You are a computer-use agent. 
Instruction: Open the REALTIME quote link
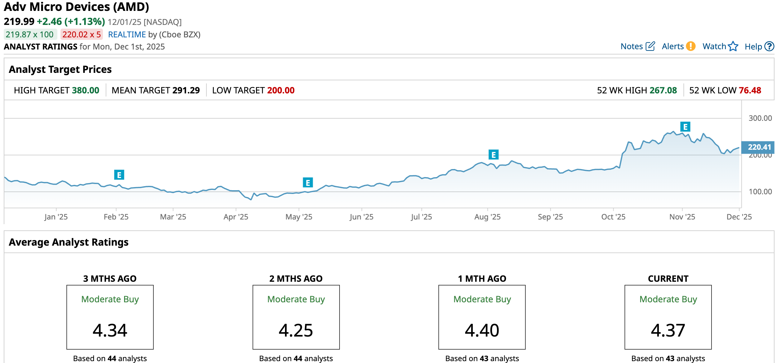127,35
